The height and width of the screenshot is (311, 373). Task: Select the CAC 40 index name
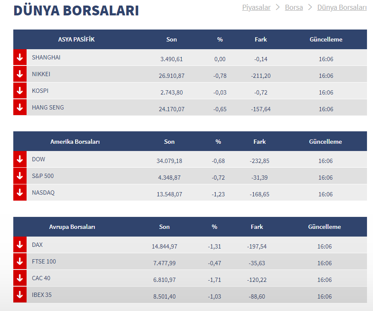point(41,278)
